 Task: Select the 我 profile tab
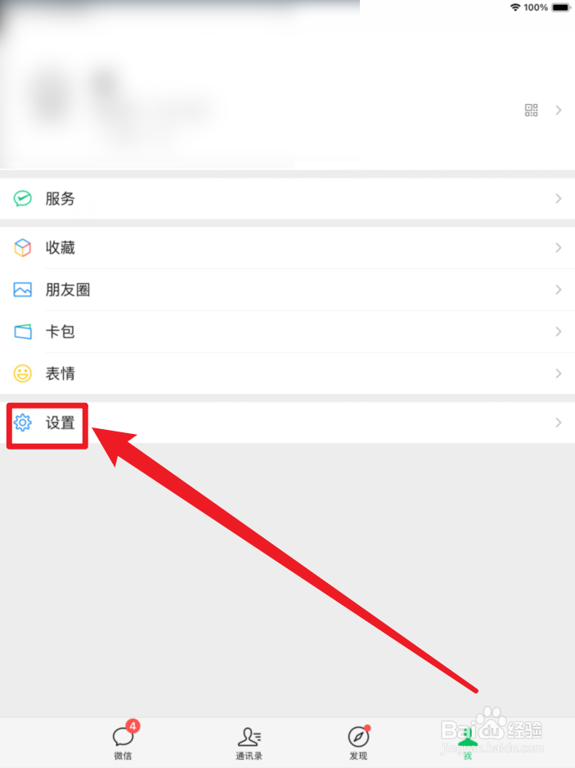[x=468, y=743]
